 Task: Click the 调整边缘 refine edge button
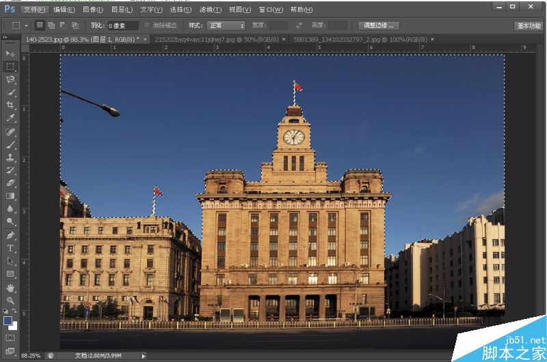point(379,25)
